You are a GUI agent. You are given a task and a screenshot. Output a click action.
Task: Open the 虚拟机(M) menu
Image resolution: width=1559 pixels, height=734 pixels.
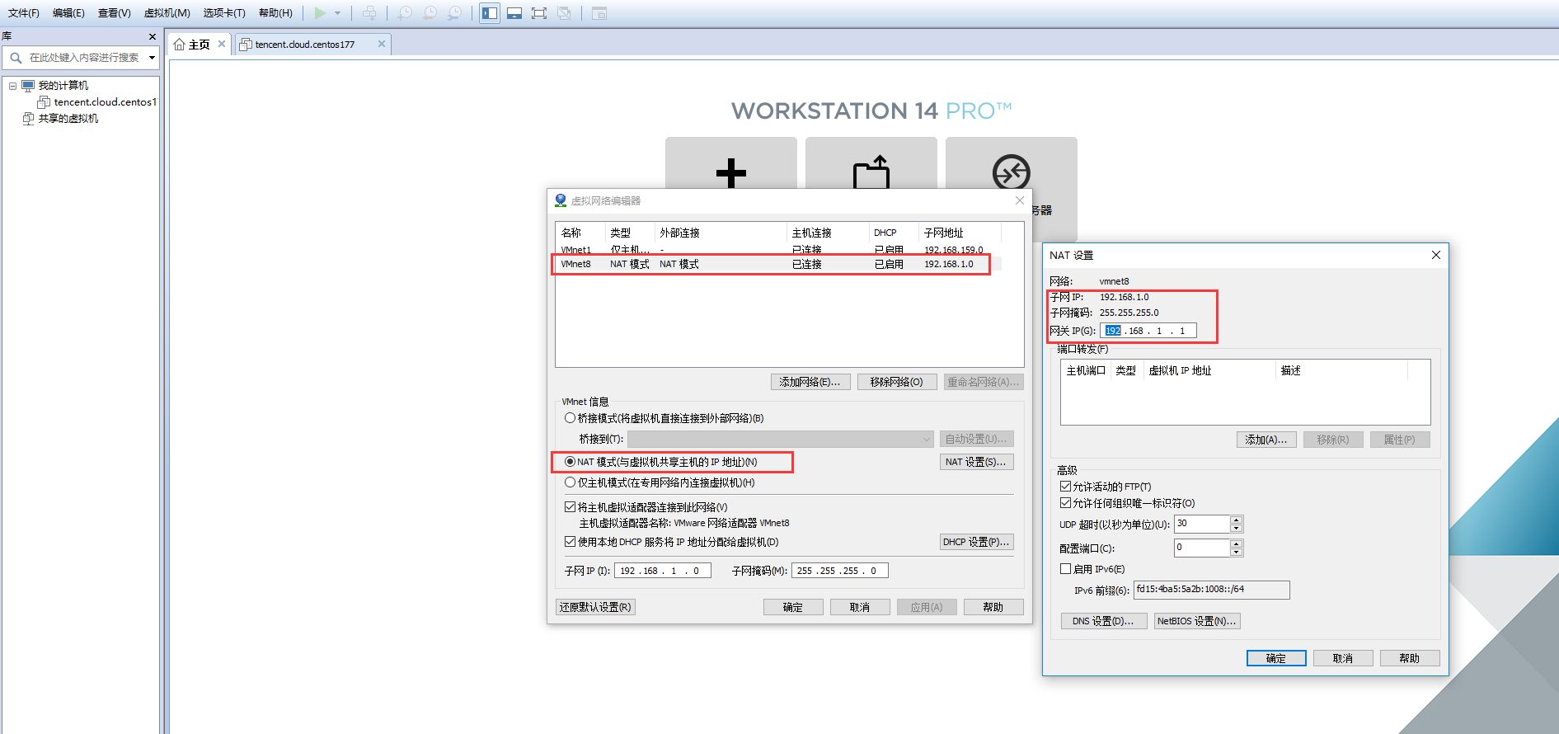167,13
